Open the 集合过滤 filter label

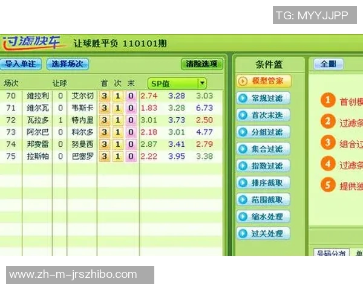pos(267,149)
